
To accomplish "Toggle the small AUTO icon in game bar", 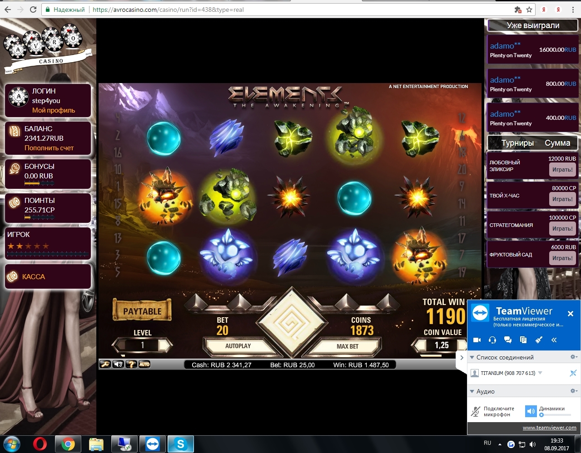I will click(x=144, y=364).
